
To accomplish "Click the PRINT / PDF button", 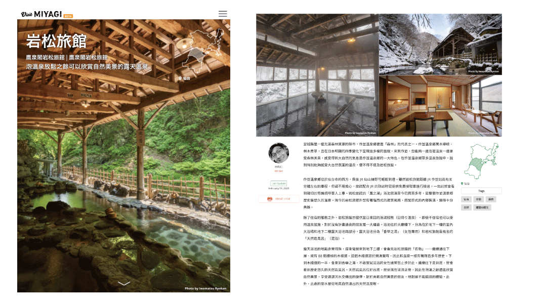I will pyautogui.click(x=279, y=199).
